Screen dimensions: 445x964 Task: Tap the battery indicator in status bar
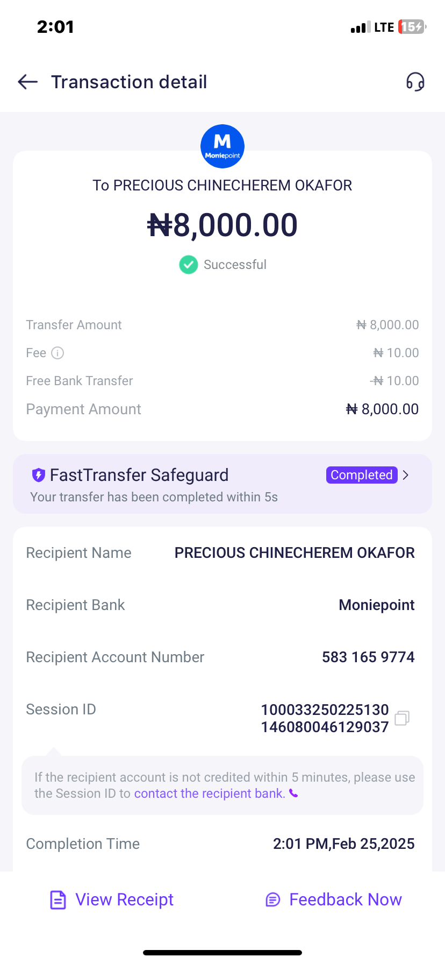point(412,27)
